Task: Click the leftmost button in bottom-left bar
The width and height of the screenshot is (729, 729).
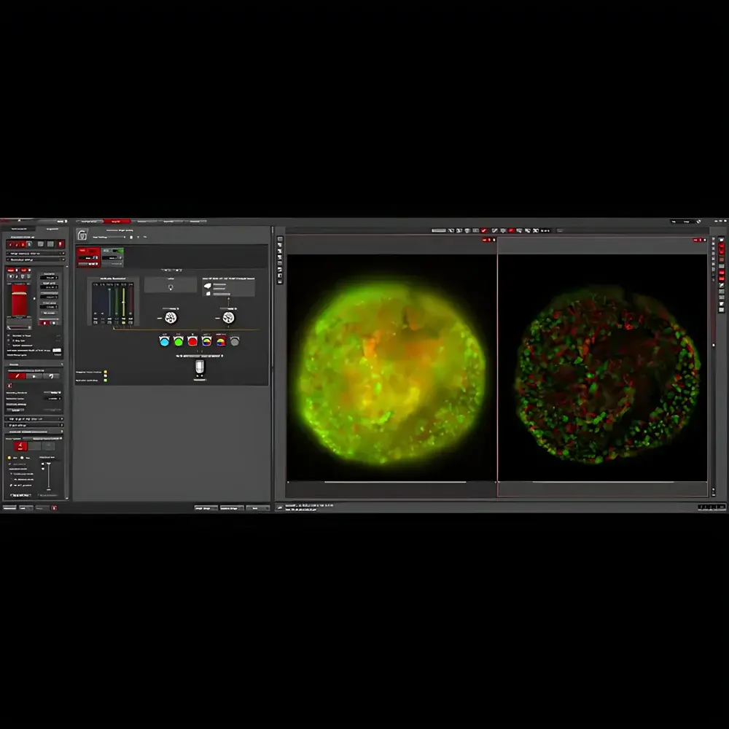Action: pos(9,507)
